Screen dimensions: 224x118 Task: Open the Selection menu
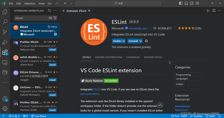tap(30, 3)
